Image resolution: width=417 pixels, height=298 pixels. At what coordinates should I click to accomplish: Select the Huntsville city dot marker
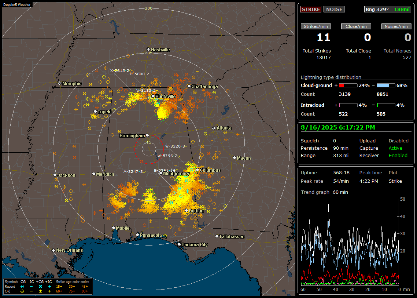point(153,96)
